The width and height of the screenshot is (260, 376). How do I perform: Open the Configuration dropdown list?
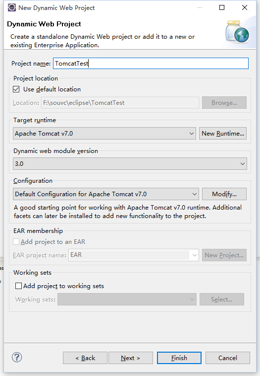[105, 194]
